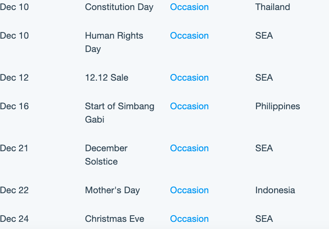Open the Occasion link for Human Rights Day
This screenshot has width=329, height=229.
click(189, 36)
